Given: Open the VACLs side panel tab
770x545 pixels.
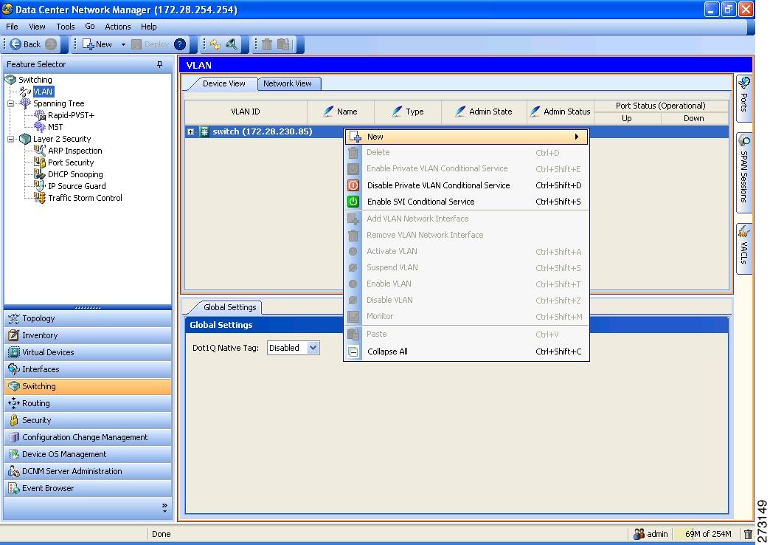Looking at the screenshot, I should pos(744,248).
